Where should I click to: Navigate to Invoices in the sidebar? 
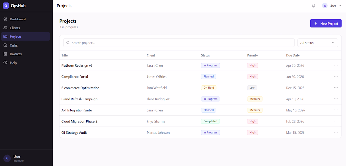coord(16,54)
